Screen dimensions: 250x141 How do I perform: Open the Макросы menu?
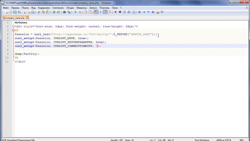click(82, 8)
